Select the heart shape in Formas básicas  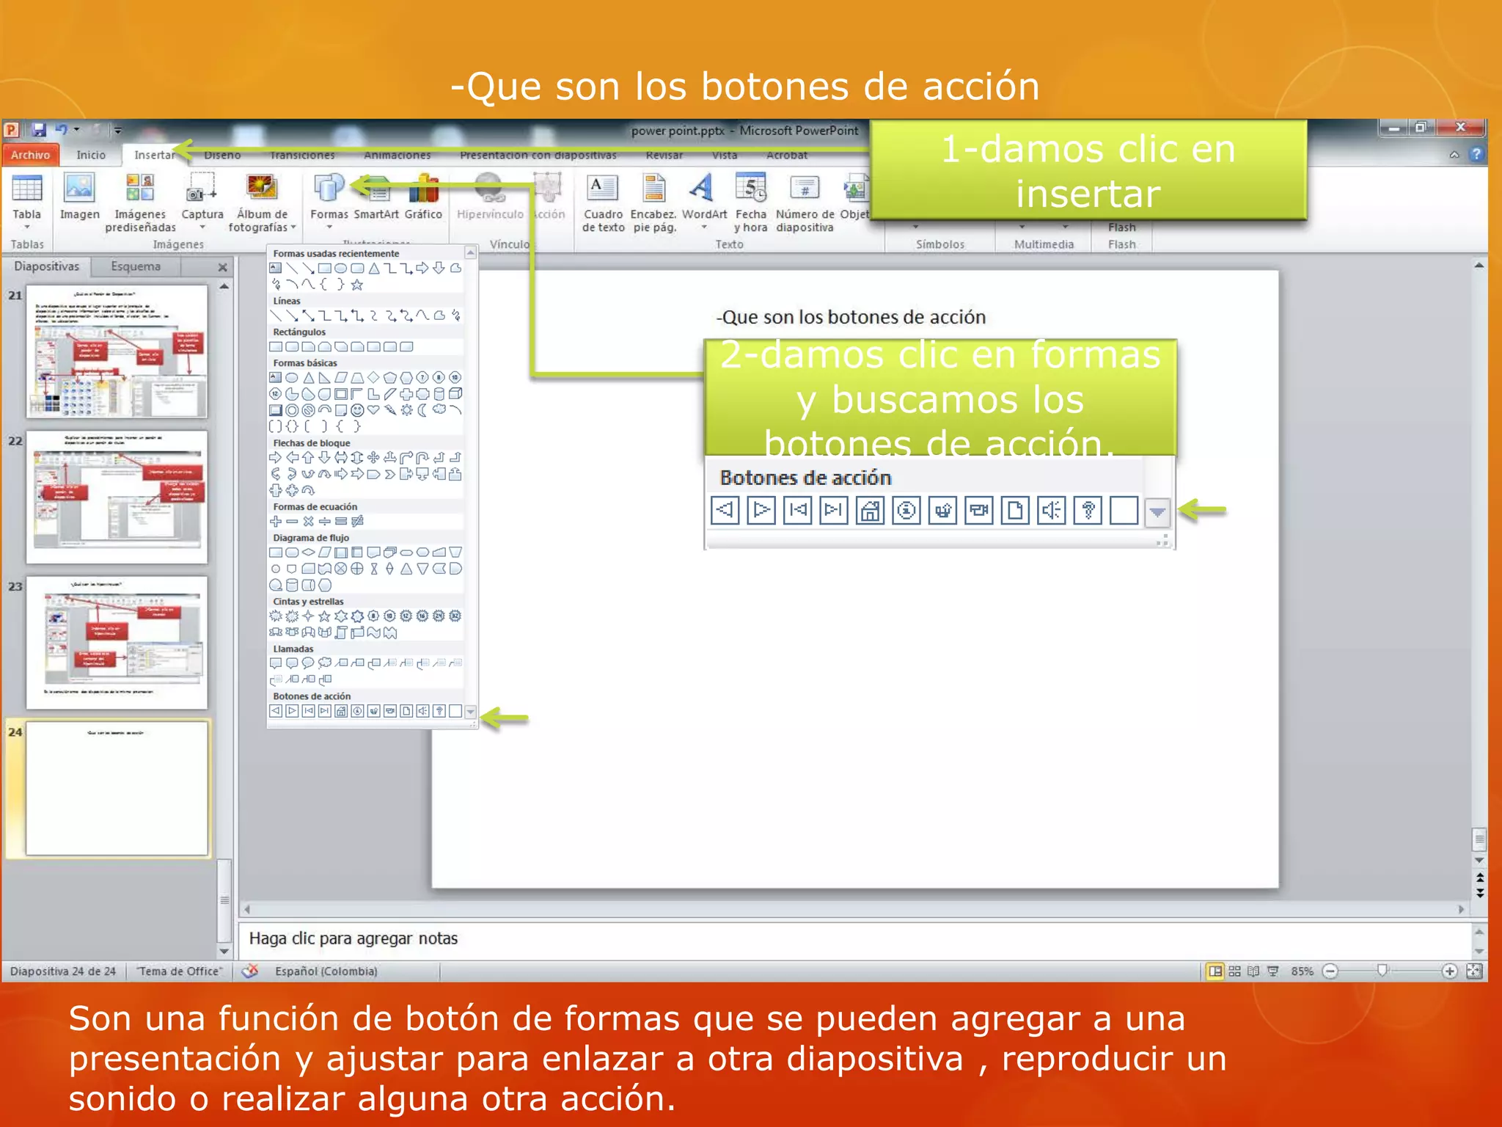click(x=373, y=410)
